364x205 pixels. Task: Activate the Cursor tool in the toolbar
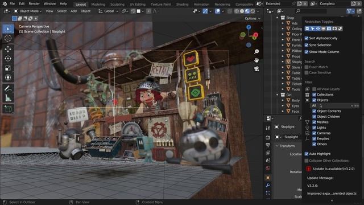(8, 38)
